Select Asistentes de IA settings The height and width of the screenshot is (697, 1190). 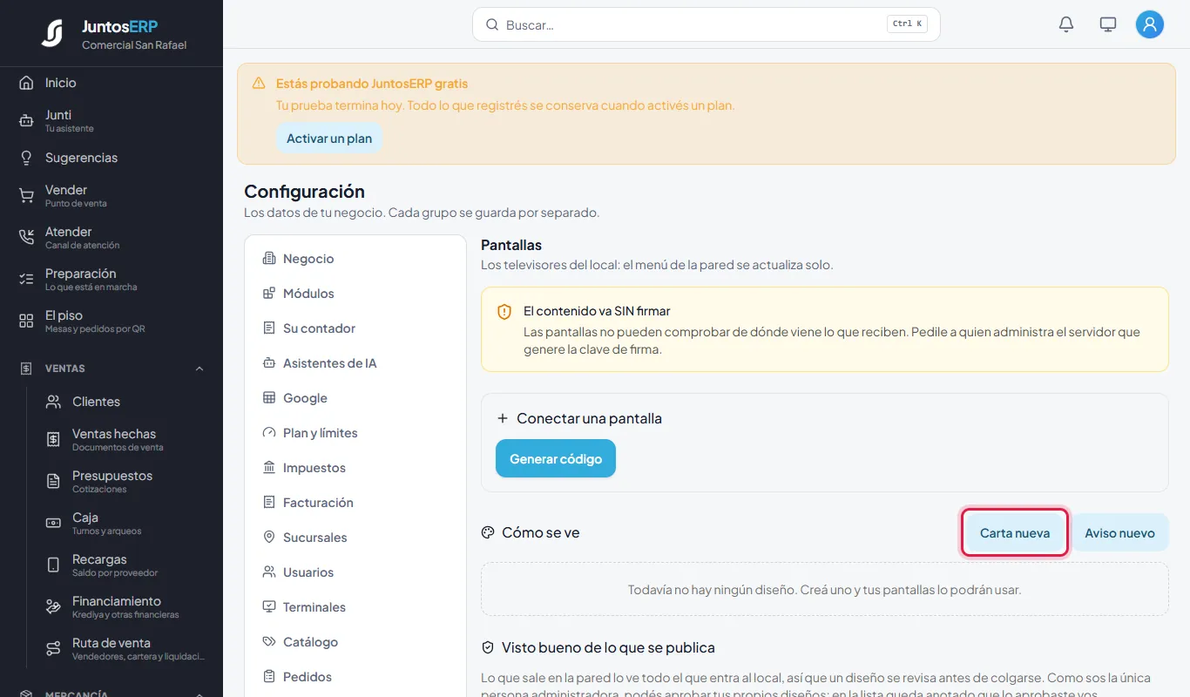pyautogui.click(x=355, y=363)
